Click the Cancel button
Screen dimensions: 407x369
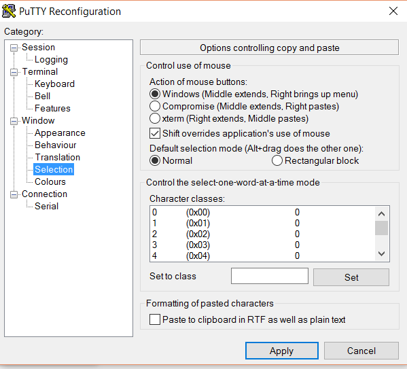coord(361,351)
